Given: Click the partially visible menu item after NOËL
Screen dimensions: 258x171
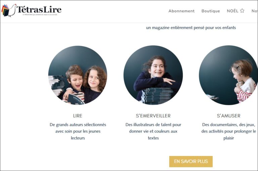Looking at the screenshot, I should pos(255,11).
